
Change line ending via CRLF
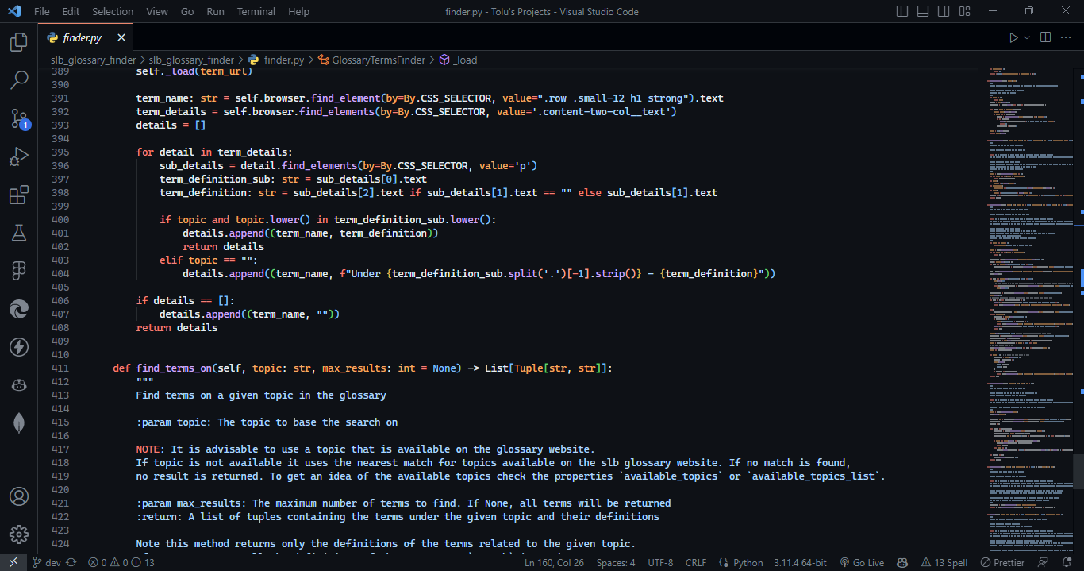point(696,562)
